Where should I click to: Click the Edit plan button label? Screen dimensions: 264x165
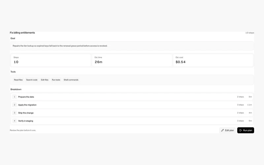(x=229, y=130)
